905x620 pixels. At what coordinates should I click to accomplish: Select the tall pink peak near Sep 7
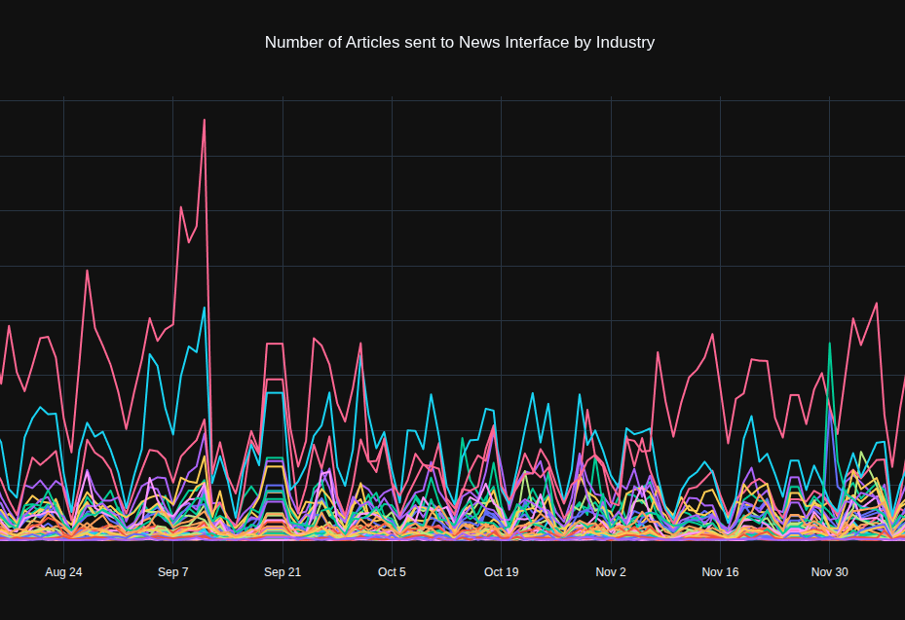click(205, 122)
